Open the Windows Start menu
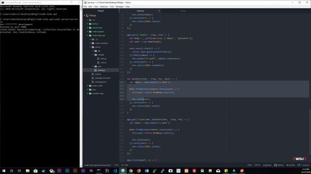The width and height of the screenshot is (311, 174). [x=4, y=171]
